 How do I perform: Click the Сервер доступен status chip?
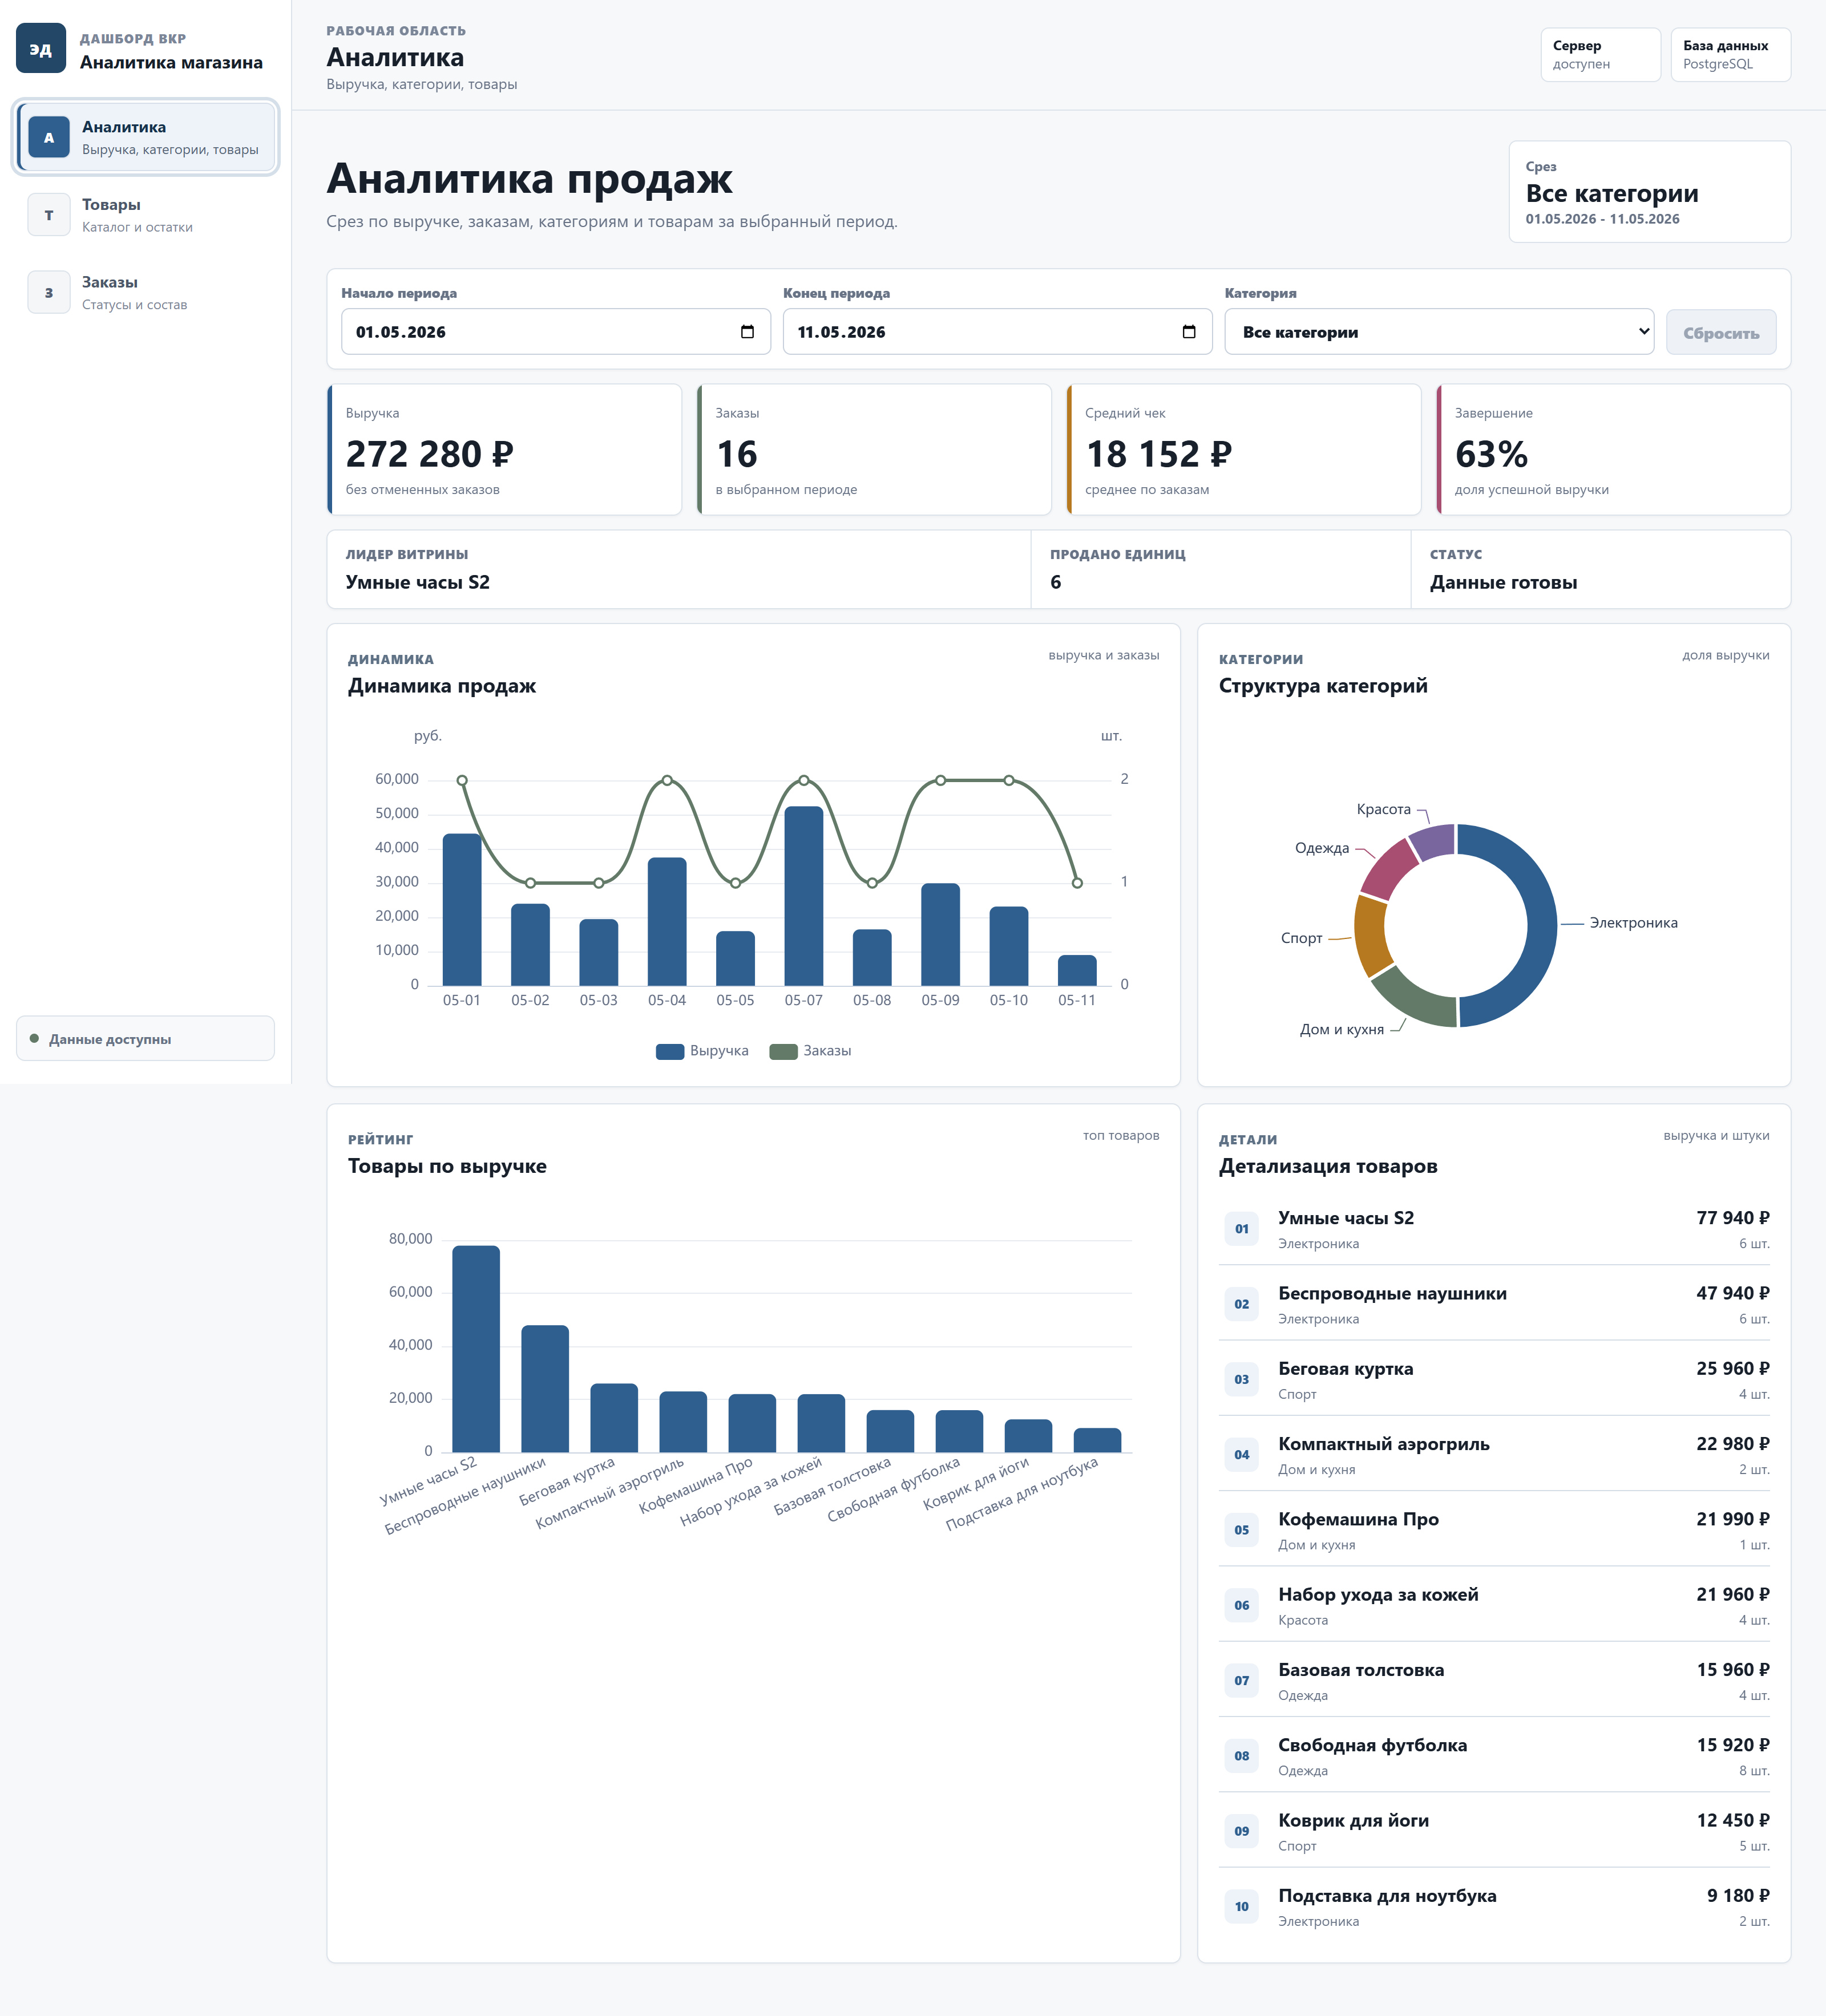pyautogui.click(x=1600, y=55)
